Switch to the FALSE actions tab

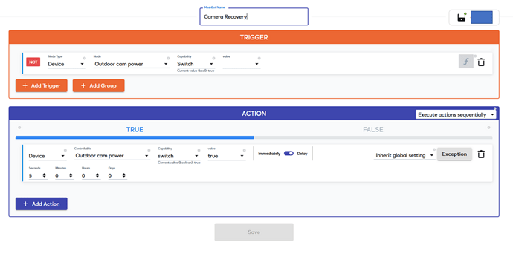coord(373,130)
